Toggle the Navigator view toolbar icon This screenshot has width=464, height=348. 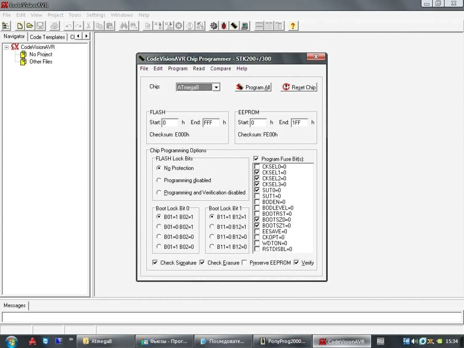6,26
